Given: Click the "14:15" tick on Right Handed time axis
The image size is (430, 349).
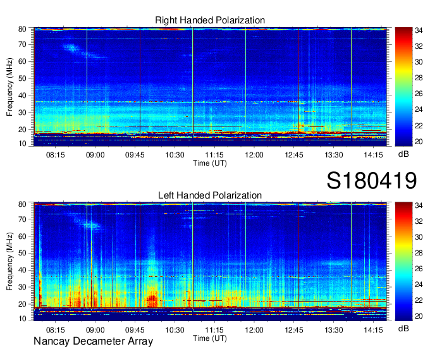Looking at the screenshot, I should 373,155.
